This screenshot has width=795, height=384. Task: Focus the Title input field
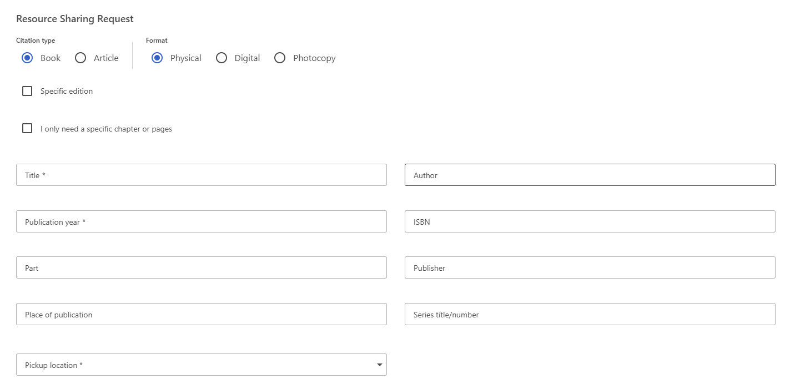pyautogui.click(x=201, y=175)
